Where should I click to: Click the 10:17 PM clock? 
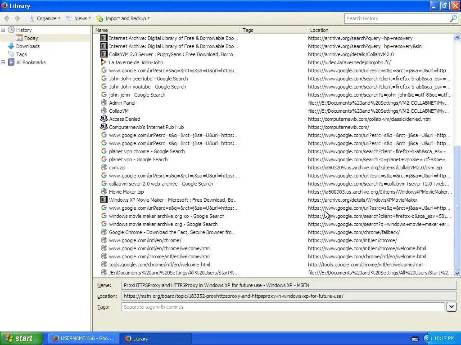coord(444,339)
